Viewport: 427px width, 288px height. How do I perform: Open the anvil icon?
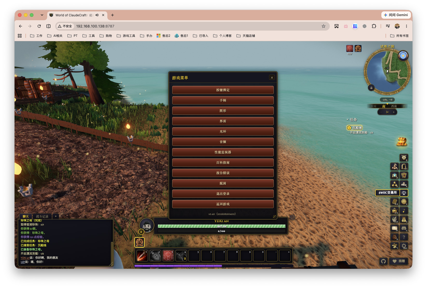click(x=395, y=246)
